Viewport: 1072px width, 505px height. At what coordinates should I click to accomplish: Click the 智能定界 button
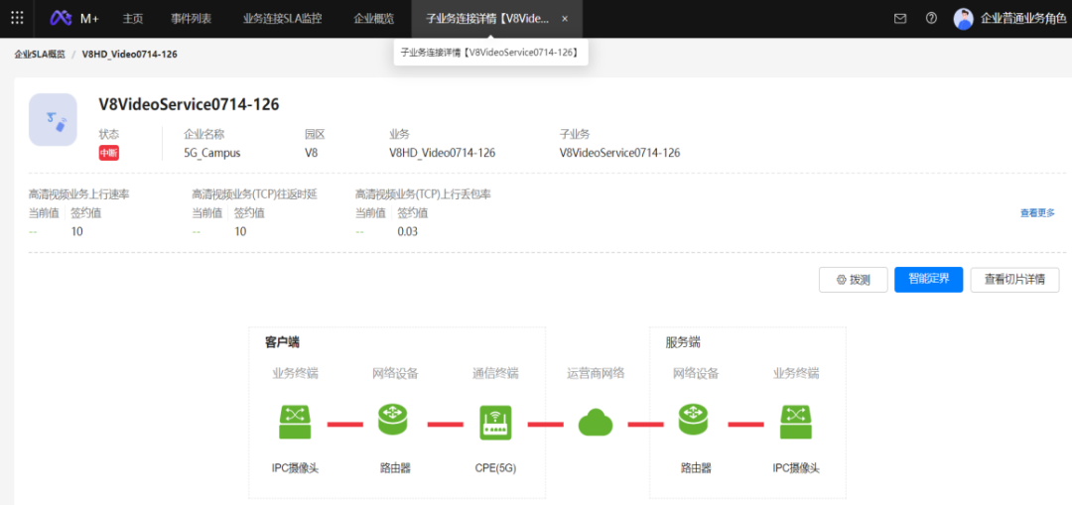point(928,279)
